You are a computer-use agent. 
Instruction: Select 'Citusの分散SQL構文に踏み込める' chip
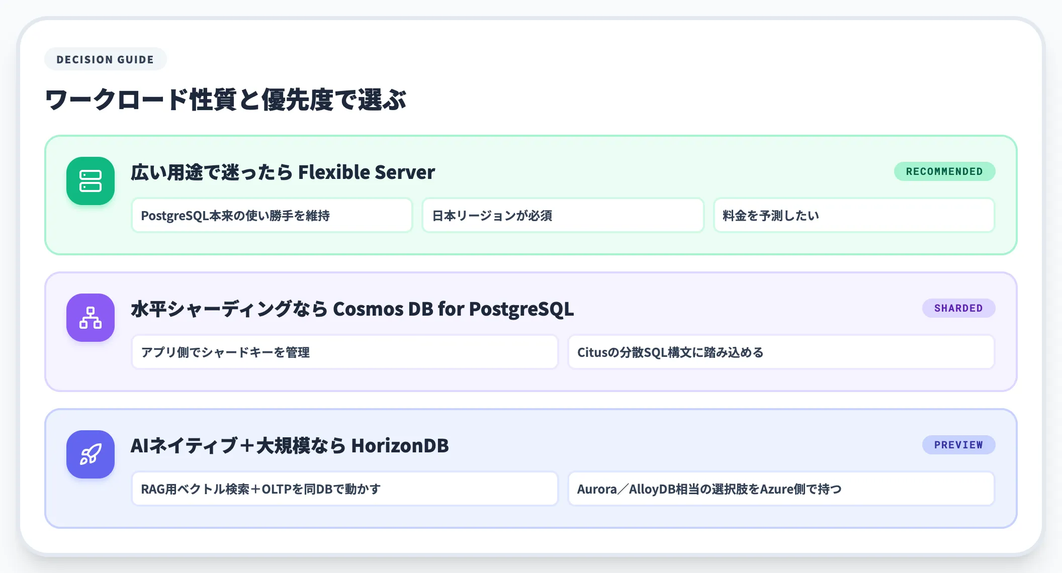[x=781, y=352]
